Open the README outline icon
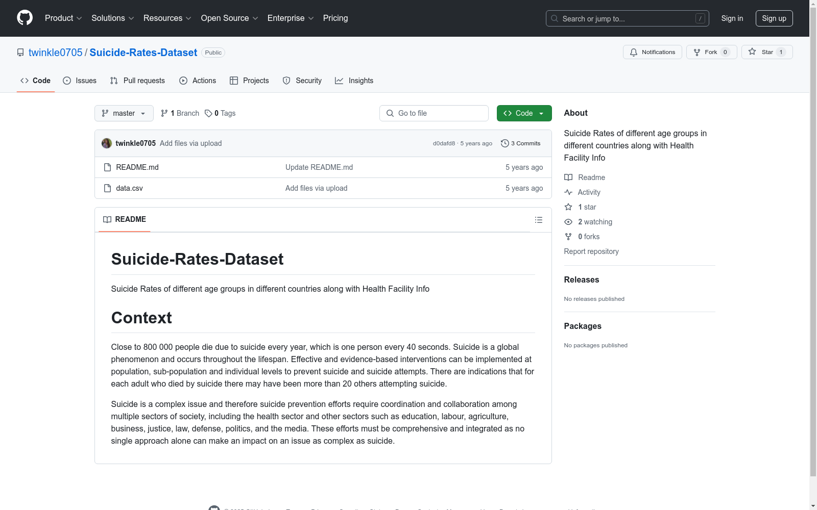This screenshot has width=817, height=510. coord(539,220)
